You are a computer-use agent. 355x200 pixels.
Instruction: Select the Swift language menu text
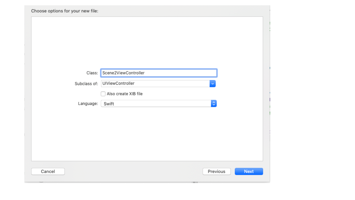pos(109,104)
